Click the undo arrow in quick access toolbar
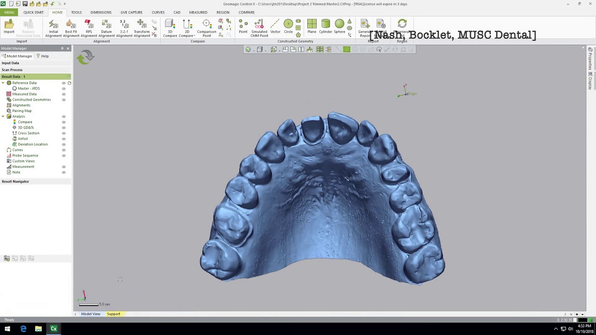This screenshot has width=596, height=335. pos(52,4)
